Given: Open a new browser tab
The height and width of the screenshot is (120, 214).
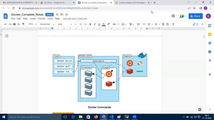Looking at the screenshot, I should (154, 3).
